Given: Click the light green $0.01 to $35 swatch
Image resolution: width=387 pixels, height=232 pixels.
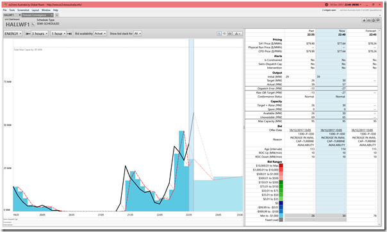Looking at the screenshot, I should [281, 199].
